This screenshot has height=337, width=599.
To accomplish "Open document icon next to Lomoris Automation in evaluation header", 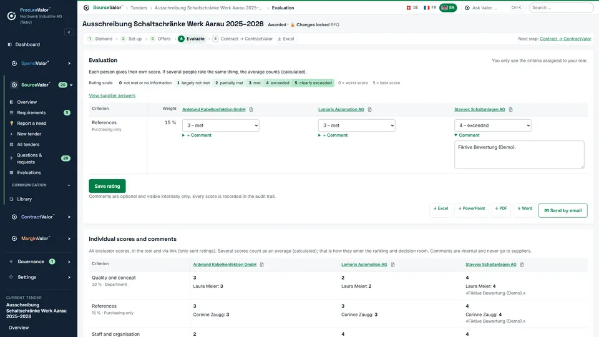I will [369, 110].
